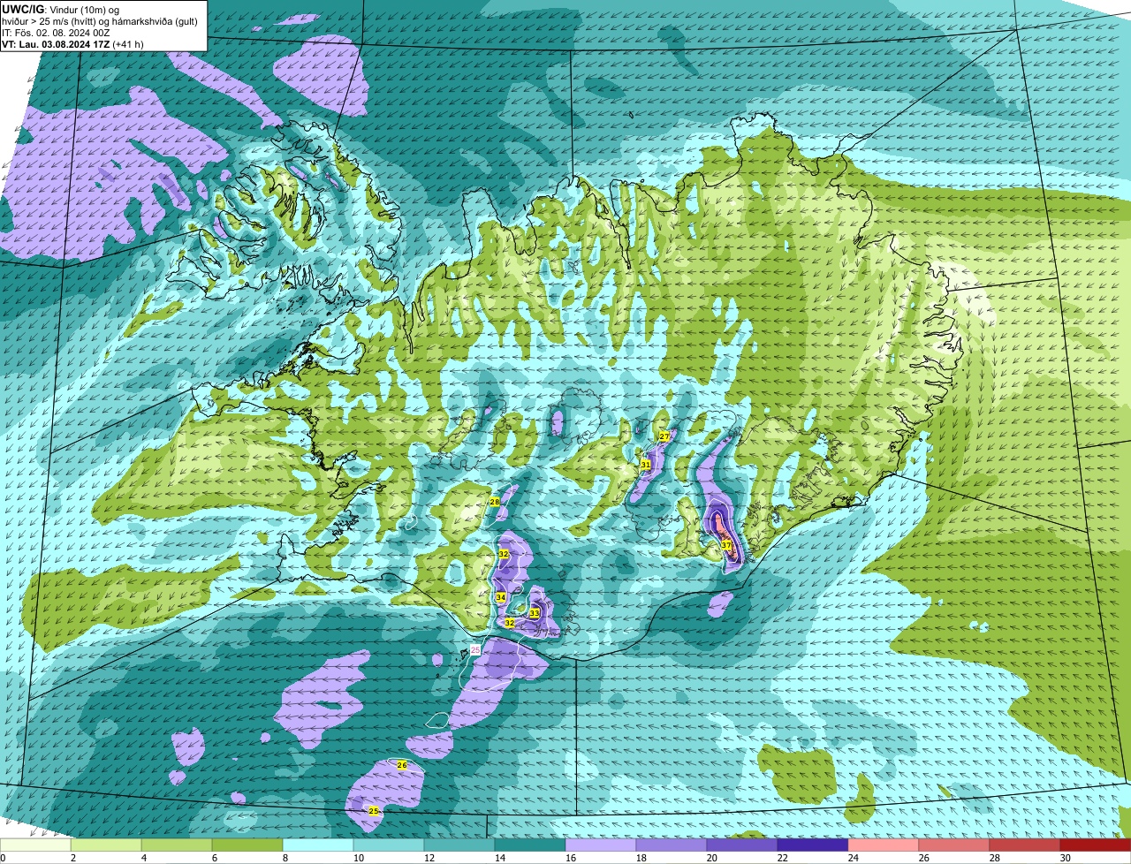This screenshot has height=864, width=1131.
Task: Click the title text 'UWC/IG: Vindur (10m) og'
Action: point(59,9)
